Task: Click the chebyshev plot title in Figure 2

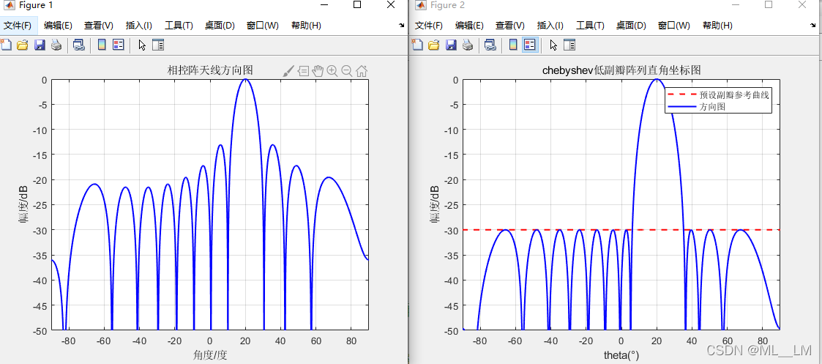Action: tap(621, 70)
